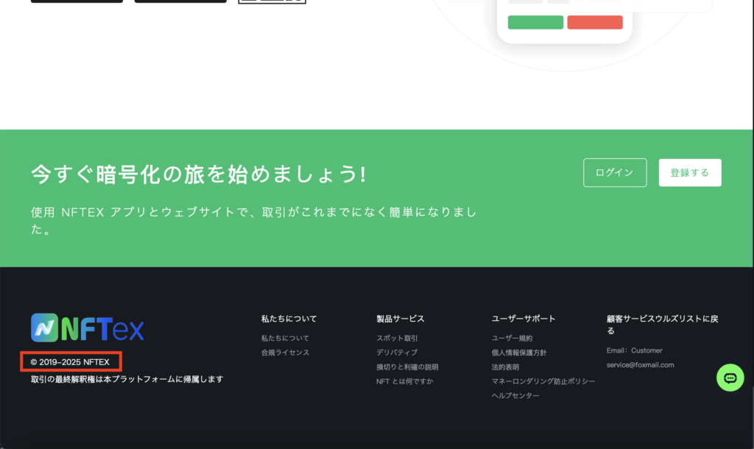Open デリバティブ link

(x=397, y=353)
